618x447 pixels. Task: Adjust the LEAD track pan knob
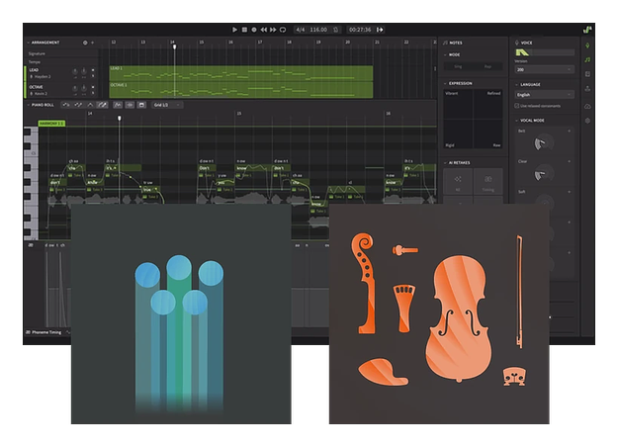(84, 71)
